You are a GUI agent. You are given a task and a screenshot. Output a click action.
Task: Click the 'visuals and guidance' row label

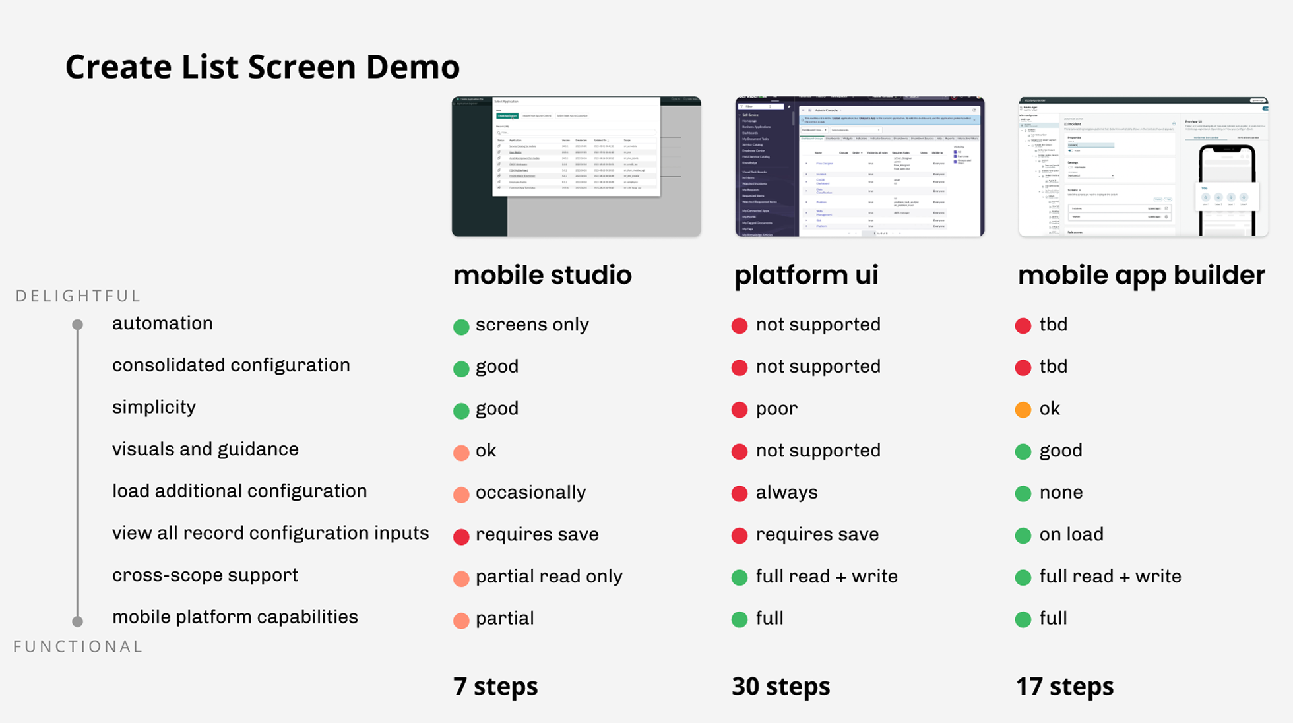click(x=205, y=449)
